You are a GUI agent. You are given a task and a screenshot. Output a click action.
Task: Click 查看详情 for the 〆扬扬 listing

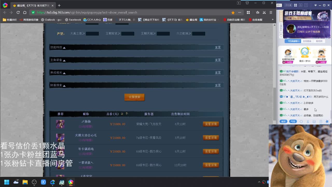(211, 124)
